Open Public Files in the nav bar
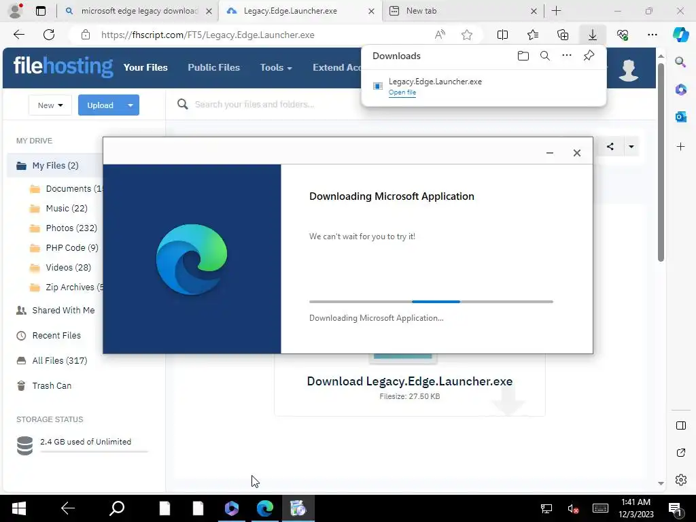 [213, 67]
